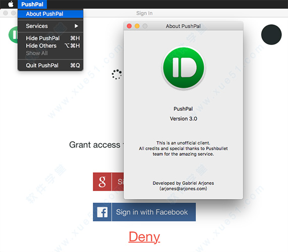288x252 pixels.
Task: Click the About PushPal title bar
Action: click(184, 26)
